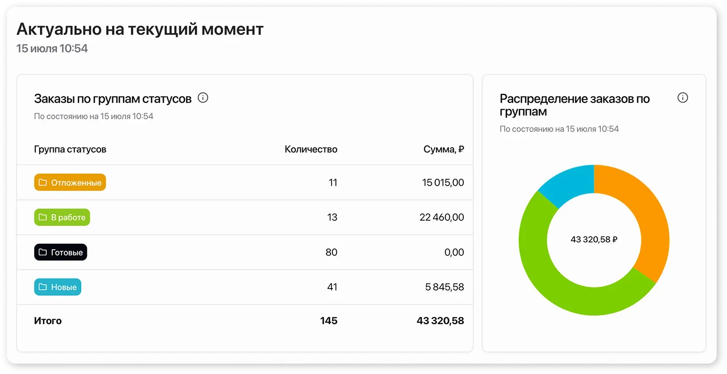Click the Итого totals row

pos(48,320)
